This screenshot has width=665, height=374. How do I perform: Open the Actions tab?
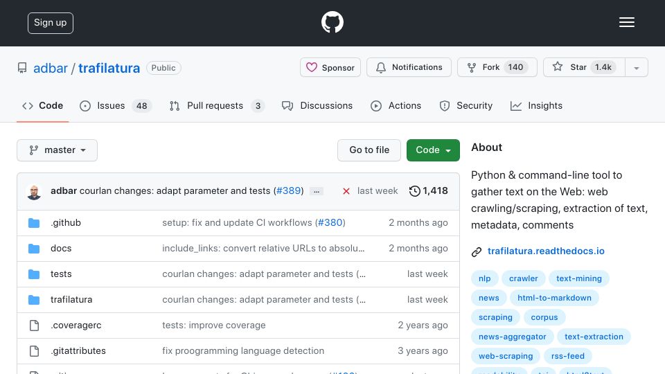[396, 105]
